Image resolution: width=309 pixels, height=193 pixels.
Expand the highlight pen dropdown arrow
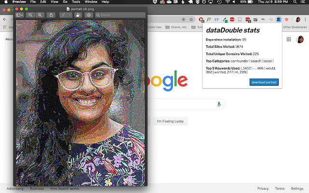[70, 15]
